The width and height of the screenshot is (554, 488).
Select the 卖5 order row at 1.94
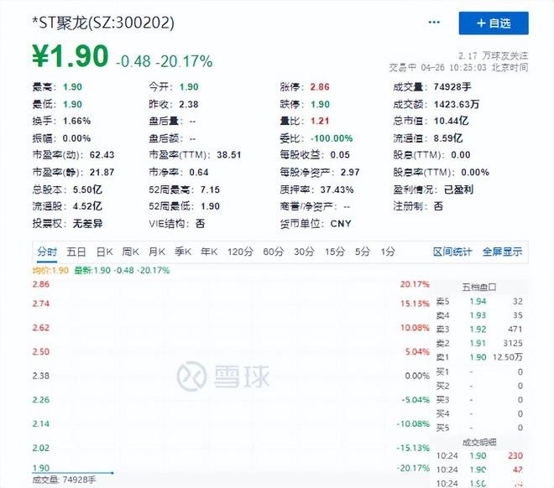pyautogui.click(x=479, y=301)
